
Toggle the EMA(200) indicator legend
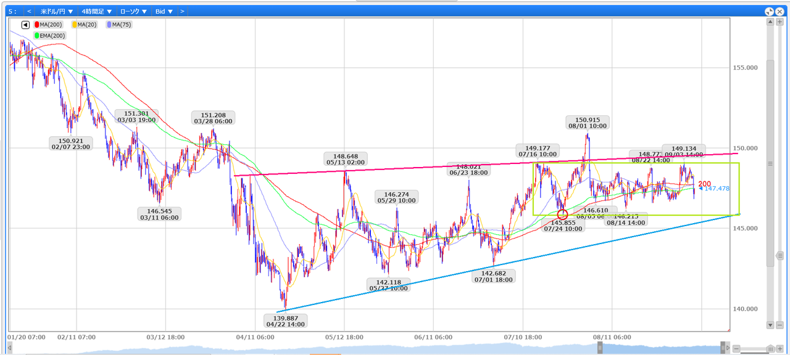tap(50, 36)
